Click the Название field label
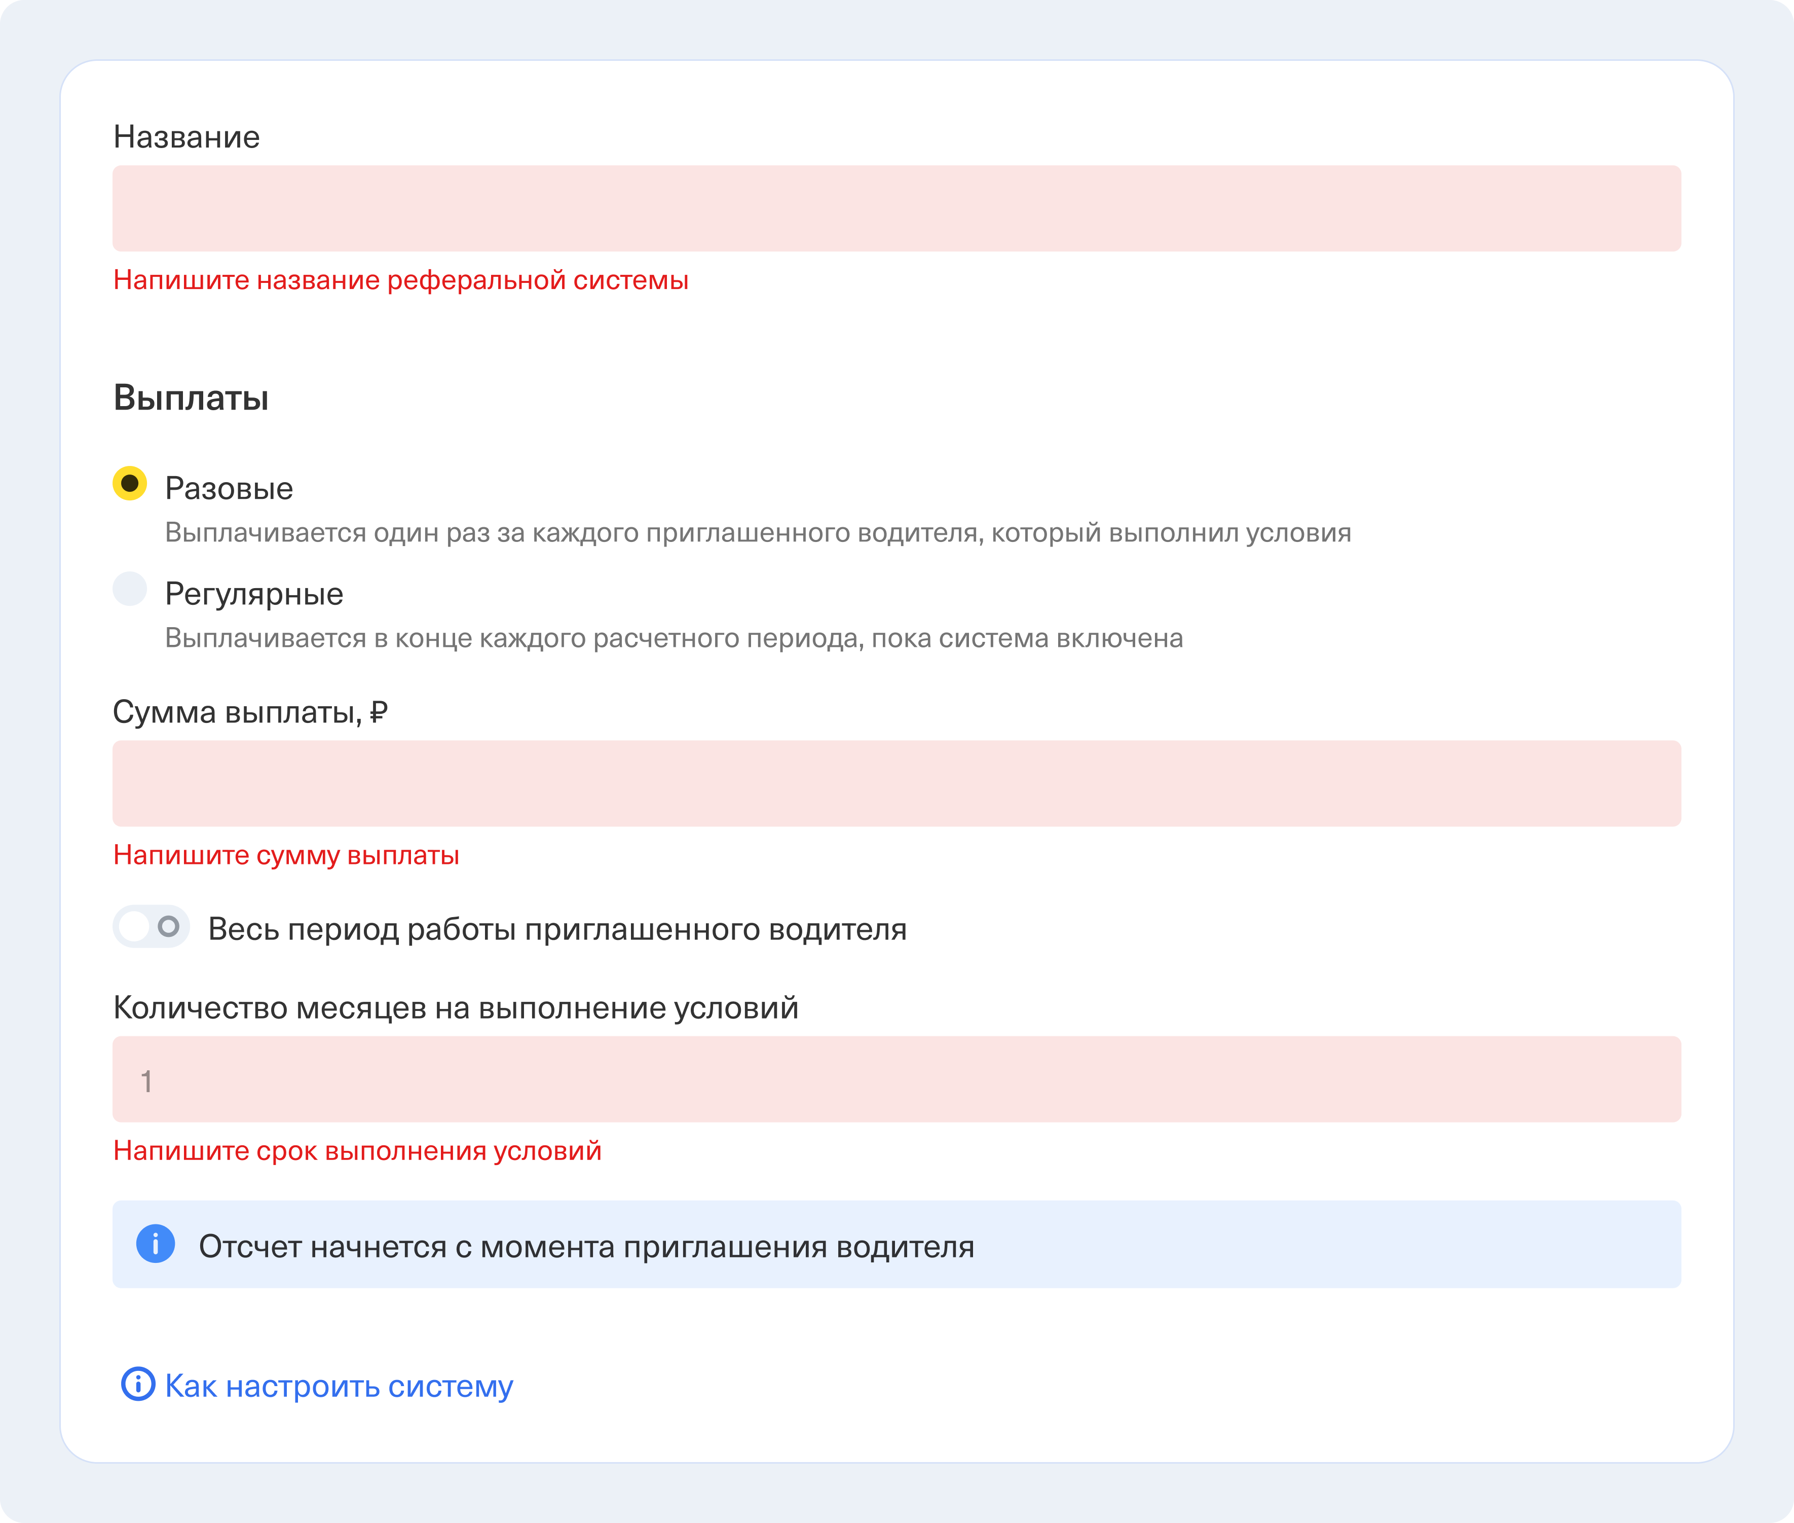Screen dimensions: 1794x1523 [x=186, y=137]
